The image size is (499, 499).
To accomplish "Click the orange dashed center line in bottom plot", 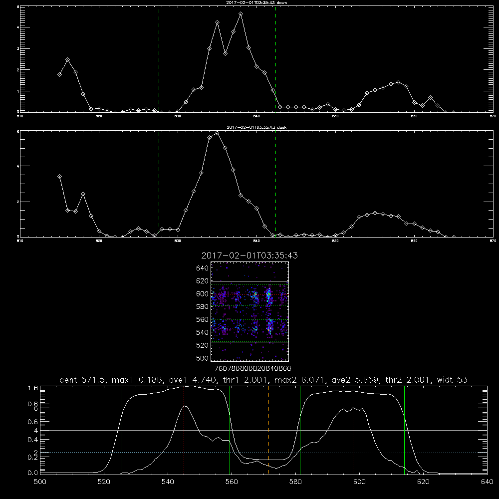I will tap(269, 430).
